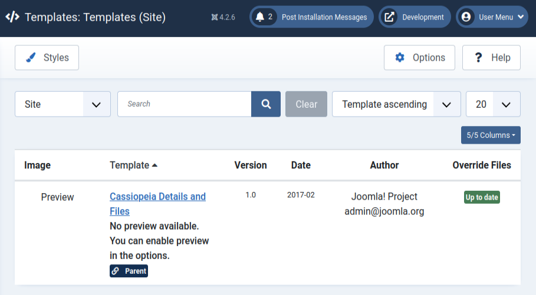Image resolution: width=536 pixels, height=295 pixels.
Task: Click the magnifying glass search button
Action: [266, 104]
